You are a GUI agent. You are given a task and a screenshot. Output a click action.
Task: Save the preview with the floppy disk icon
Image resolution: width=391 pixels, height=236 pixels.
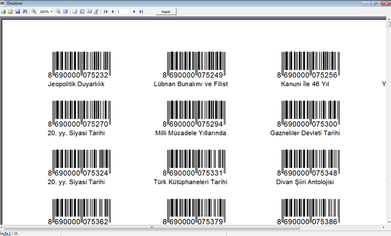tap(18, 11)
